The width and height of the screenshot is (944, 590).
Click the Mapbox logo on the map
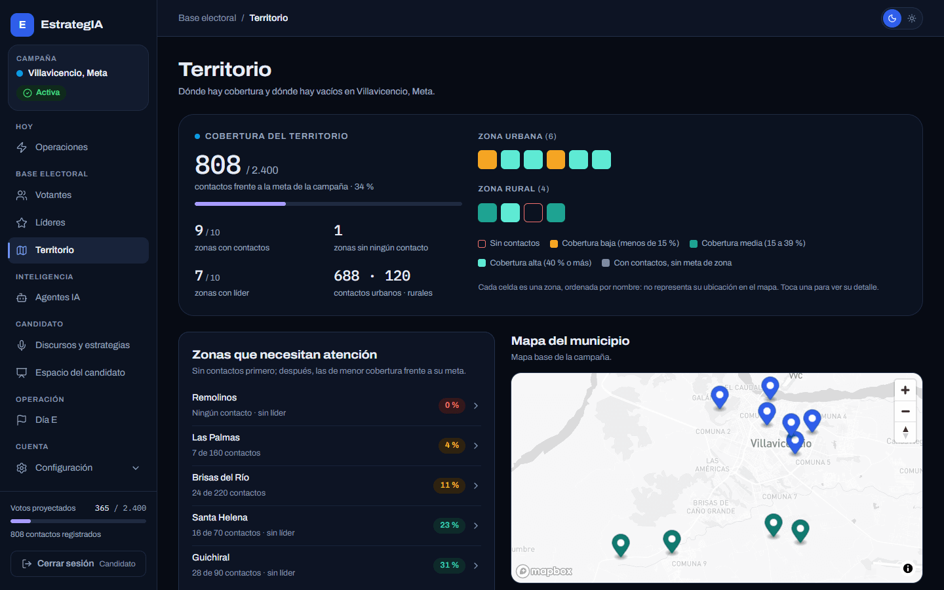pyautogui.click(x=544, y=571)
